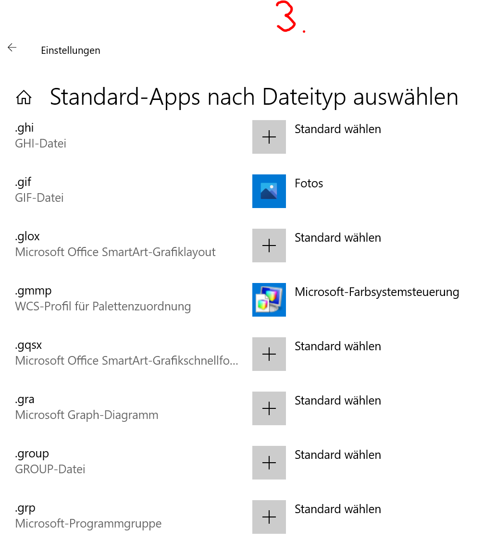The height and width of the screenshot is (541, 483).
Task: Click the 'Einstellungen' window title
Action: (x=71, y=50)
